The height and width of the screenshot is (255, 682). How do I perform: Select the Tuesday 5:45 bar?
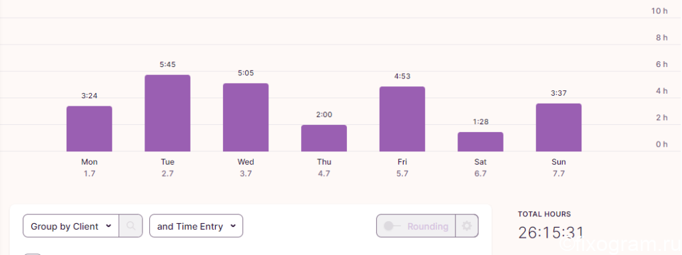pyautogui.click(x=167, y=113)
